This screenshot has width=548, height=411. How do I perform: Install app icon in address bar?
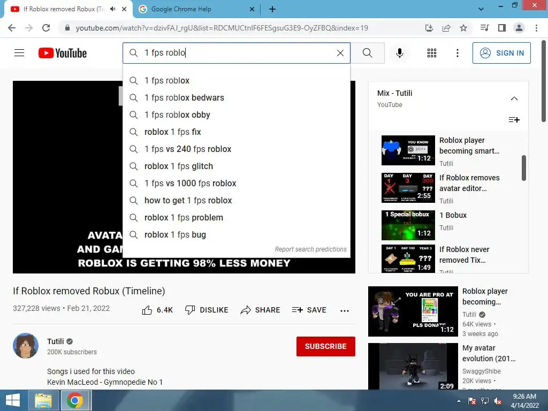tap(429, 28)
